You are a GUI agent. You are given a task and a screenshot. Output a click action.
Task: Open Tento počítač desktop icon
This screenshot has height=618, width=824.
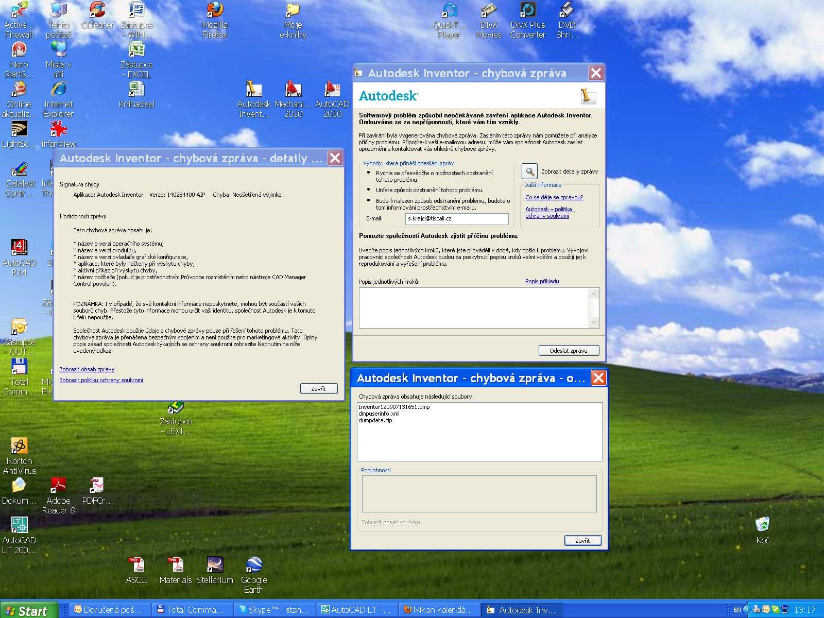[x=59, y=20]
